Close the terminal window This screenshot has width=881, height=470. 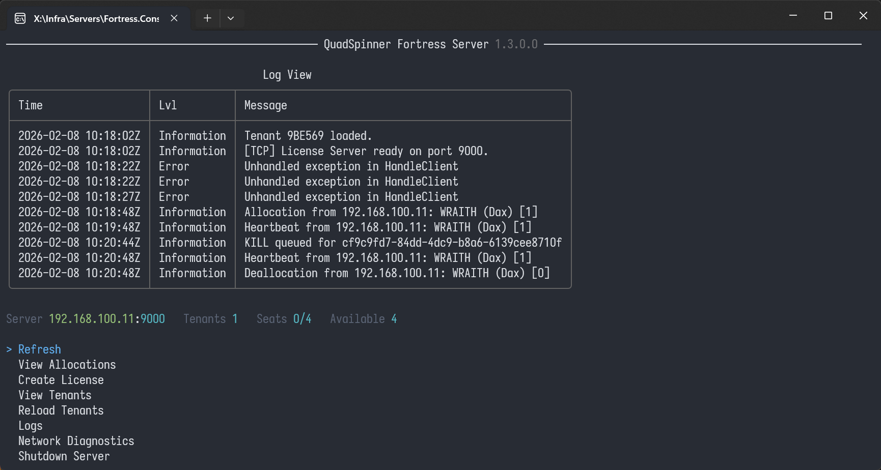click(863, 16)
